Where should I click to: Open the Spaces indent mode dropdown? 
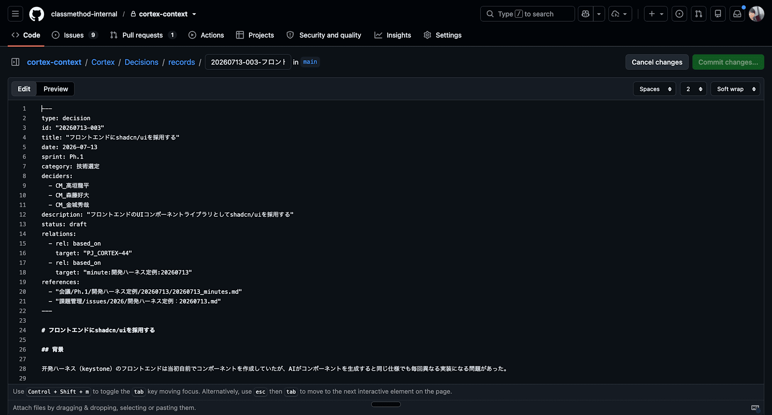pyautogui.click(x=655, y=89)
